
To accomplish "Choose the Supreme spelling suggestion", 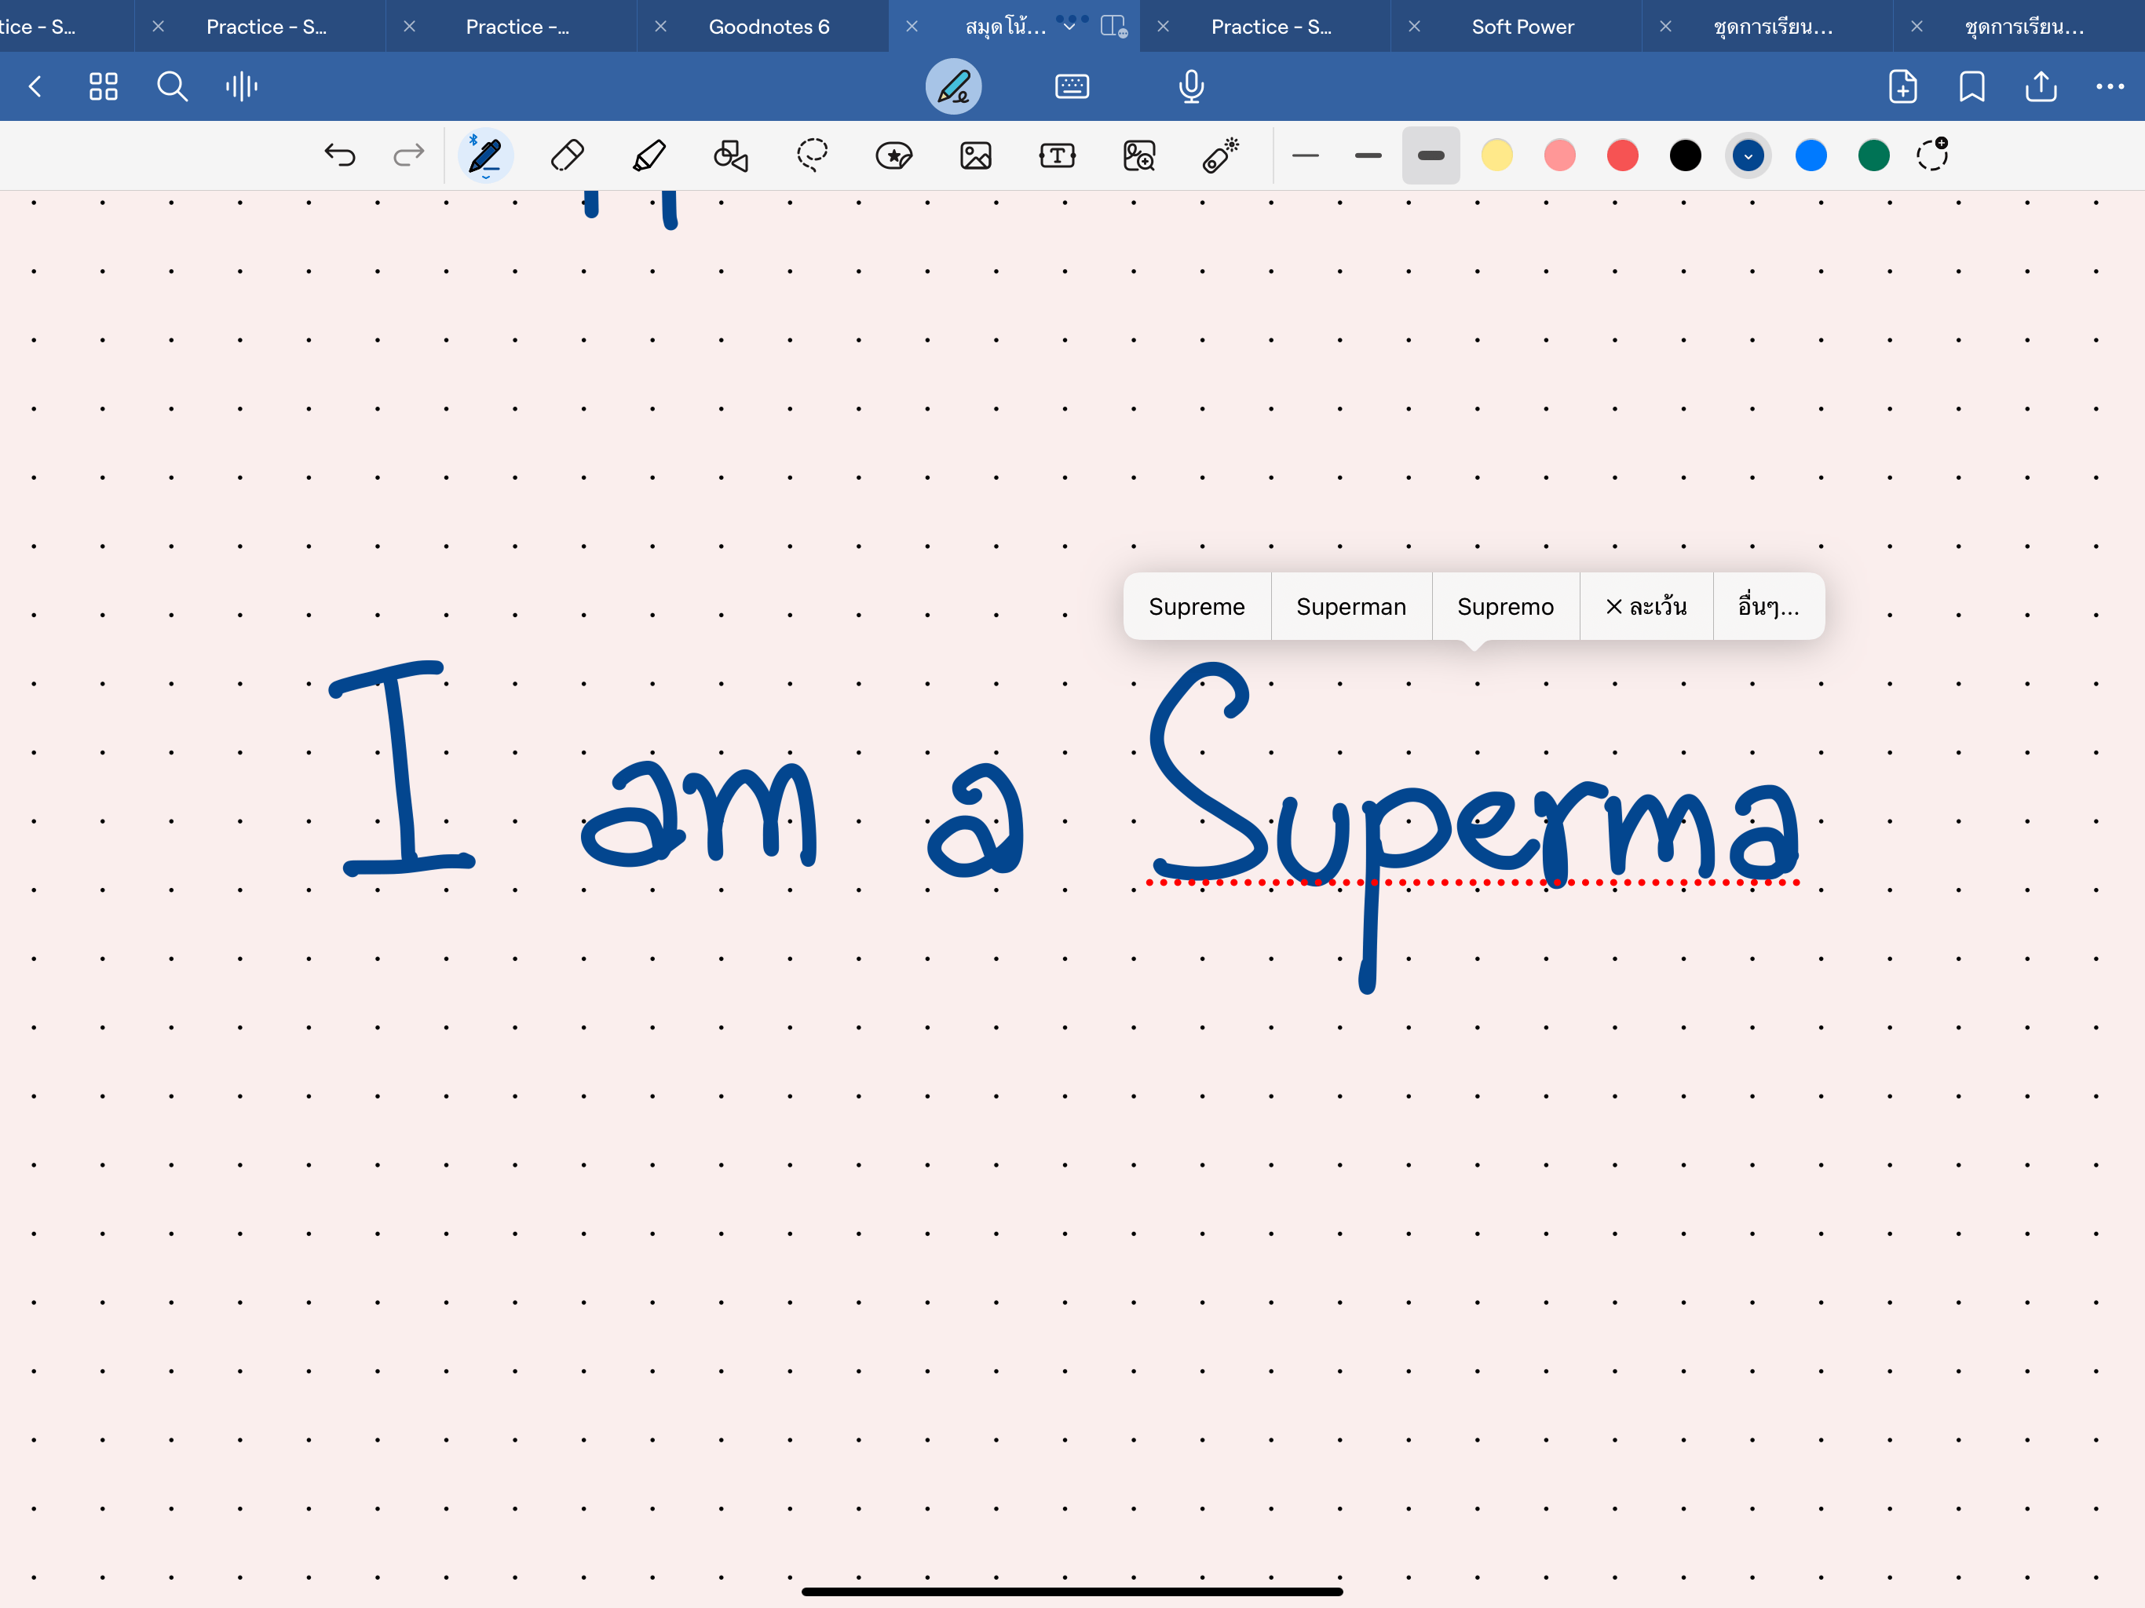I will (1196, 607).
